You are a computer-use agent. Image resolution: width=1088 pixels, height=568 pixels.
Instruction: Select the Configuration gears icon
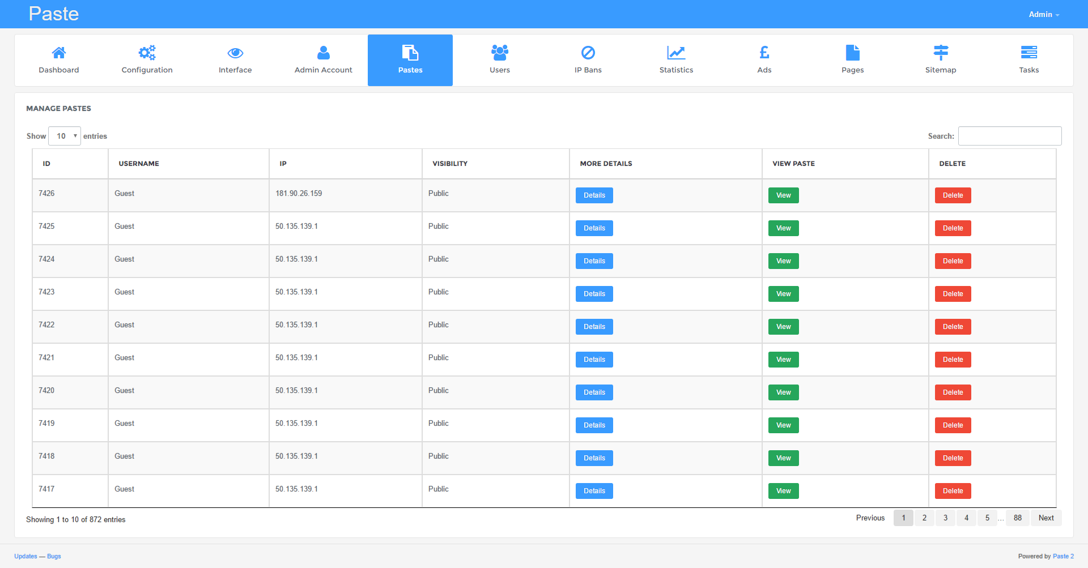click(146, 53)
